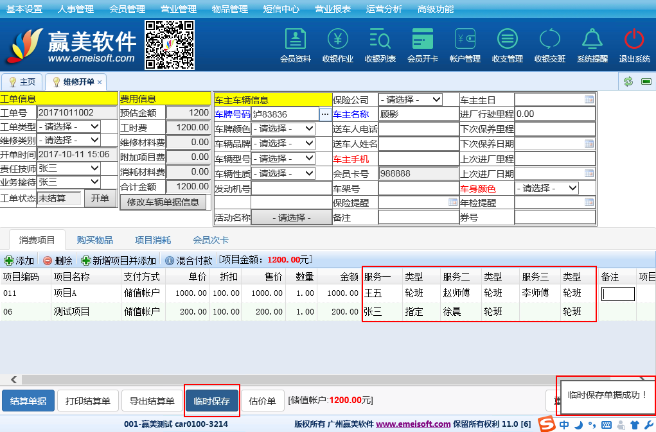Open the 车主生日 calendar picker
This screenshot has height=432, width=656.
[589, 99]
